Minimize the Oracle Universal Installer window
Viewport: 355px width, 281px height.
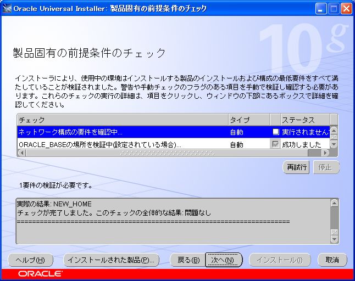pos(320,9)
